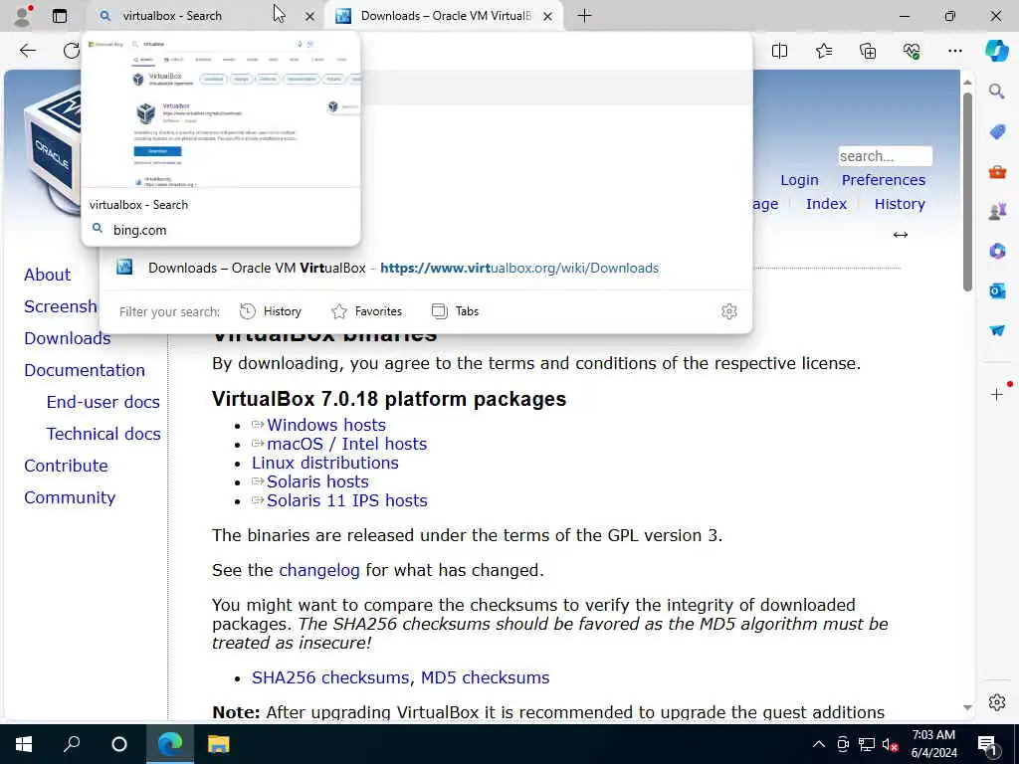Click the browser profile avatar icon
Viewport: 1019px width, 764px height.
pos(22,16)
